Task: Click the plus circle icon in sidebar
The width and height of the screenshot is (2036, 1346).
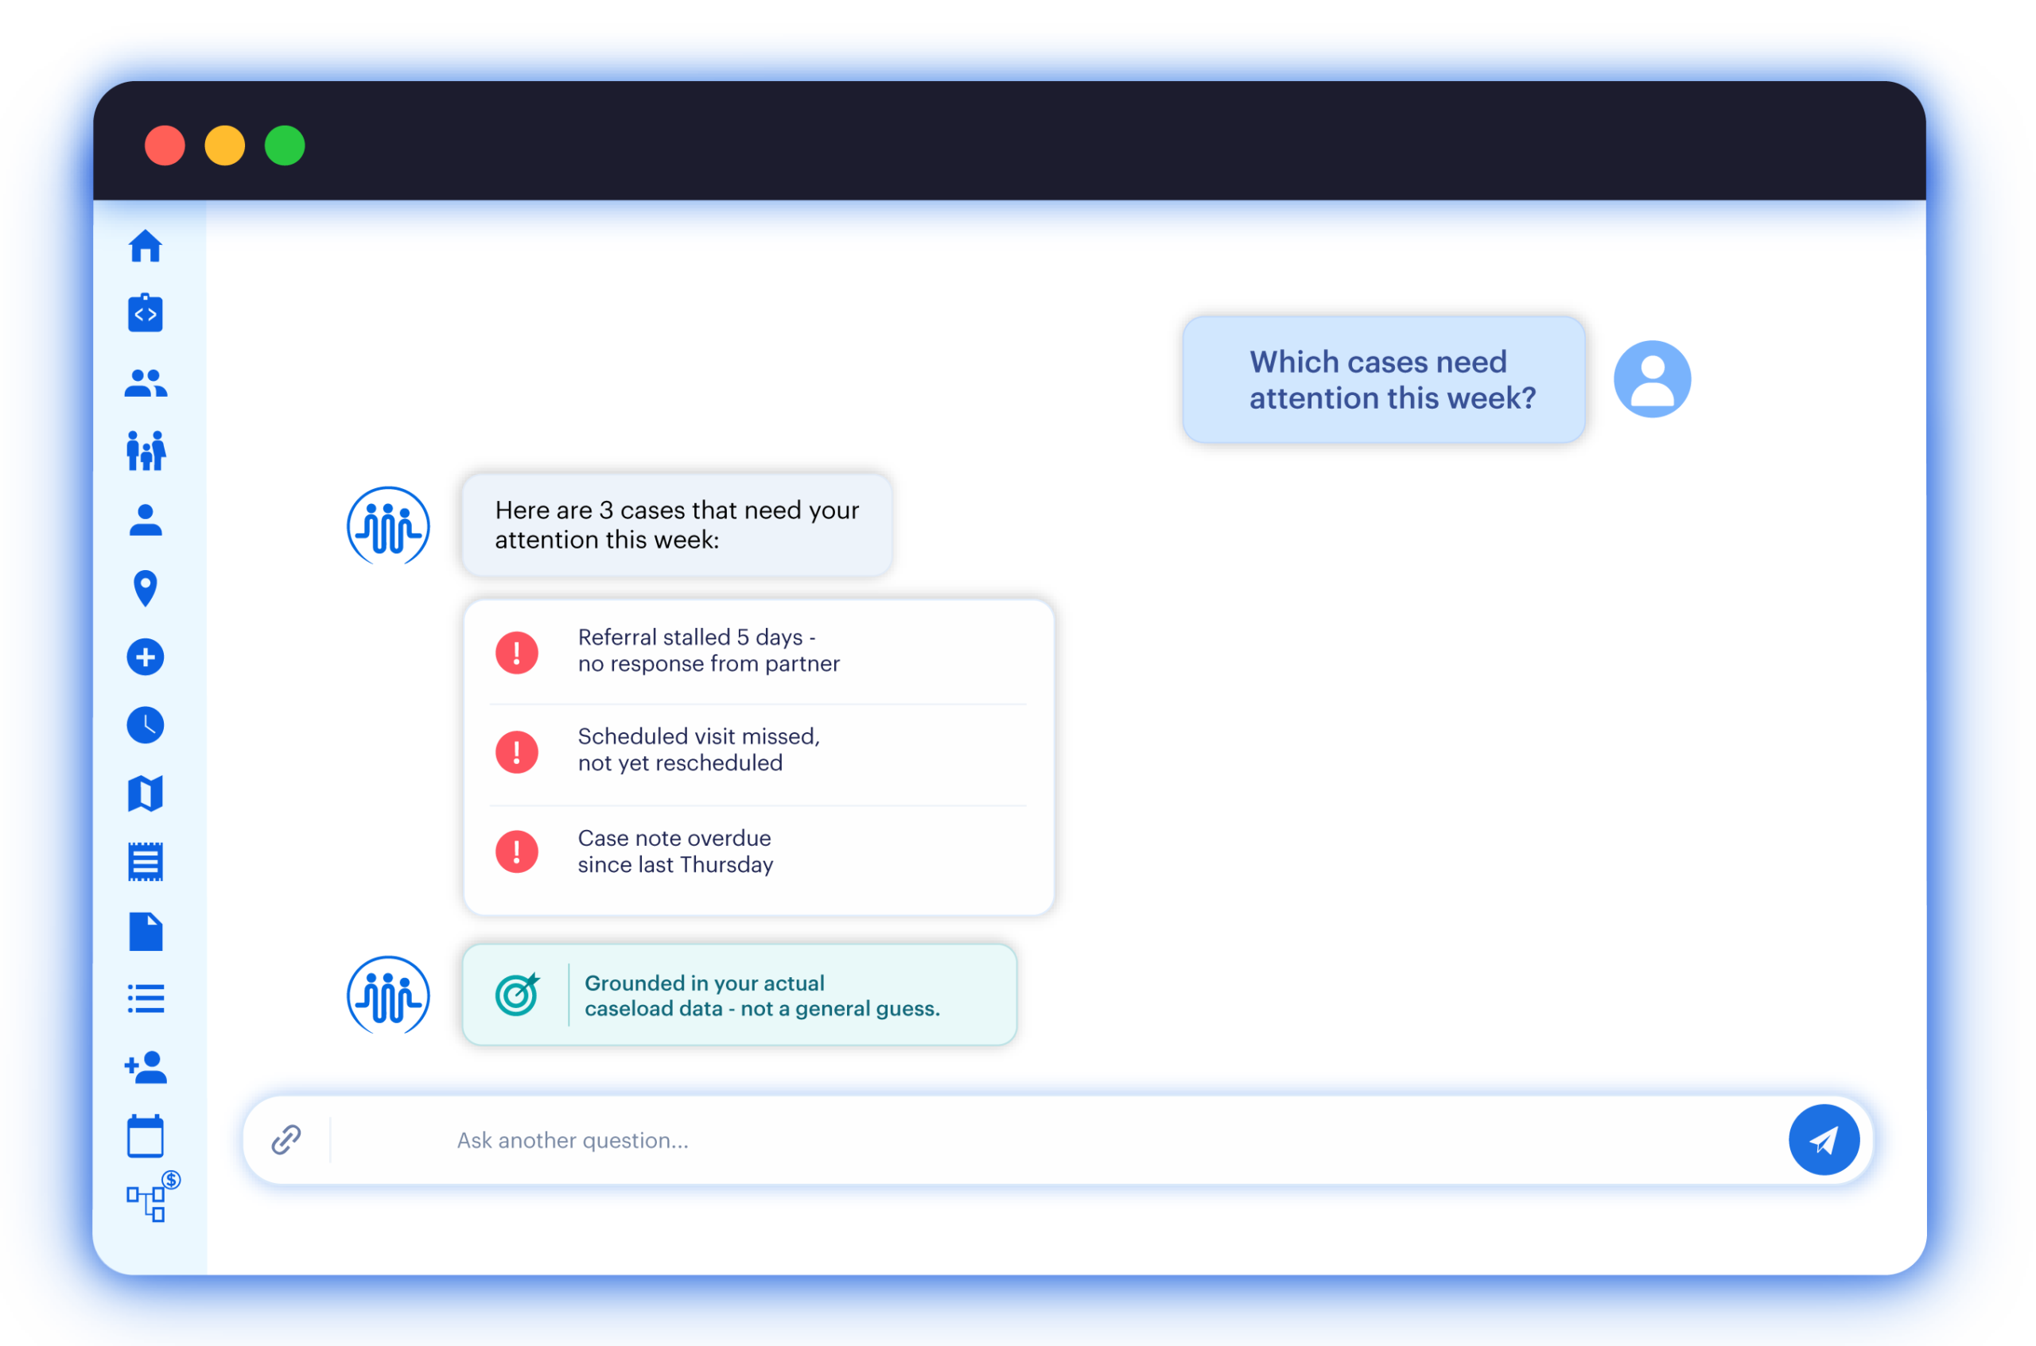Action: (x=145, y=657)
